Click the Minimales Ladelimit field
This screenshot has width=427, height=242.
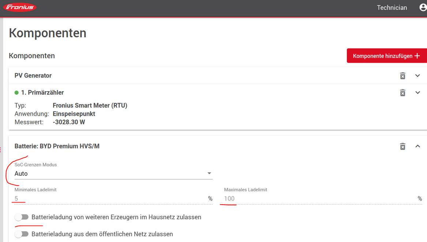point(113,199)
